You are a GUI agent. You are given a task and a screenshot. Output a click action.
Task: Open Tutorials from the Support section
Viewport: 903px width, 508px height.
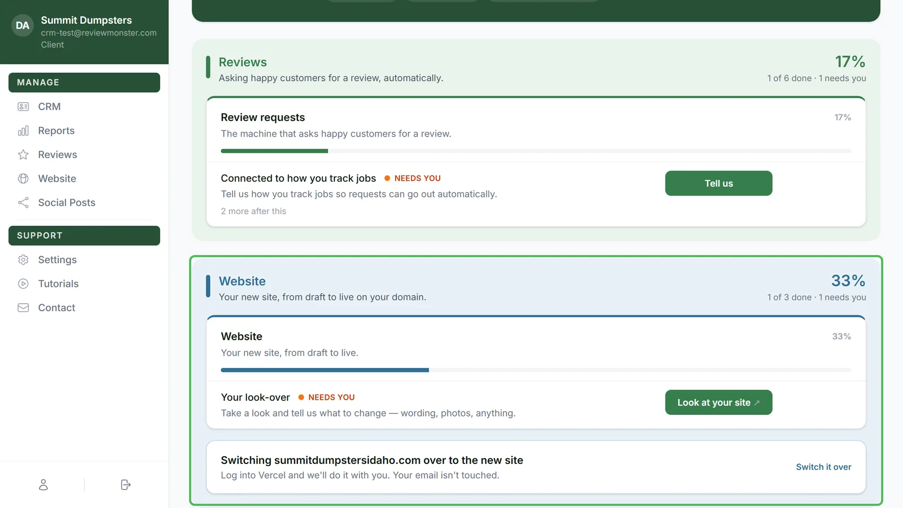(x=84, y=284)
